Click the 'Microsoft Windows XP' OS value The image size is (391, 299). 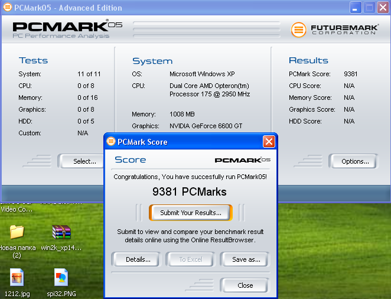(202, 74)
